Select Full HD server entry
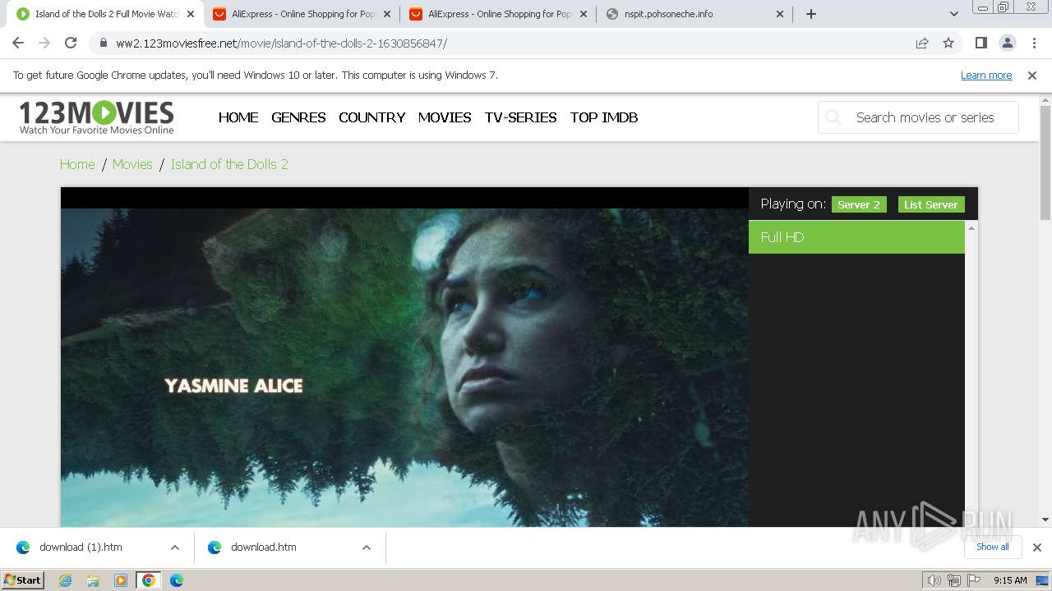This screenshot has height=591, width=1052. (856, 237)
